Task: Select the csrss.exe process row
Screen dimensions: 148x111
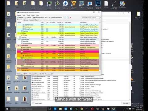Action: [x=58, y=37]
